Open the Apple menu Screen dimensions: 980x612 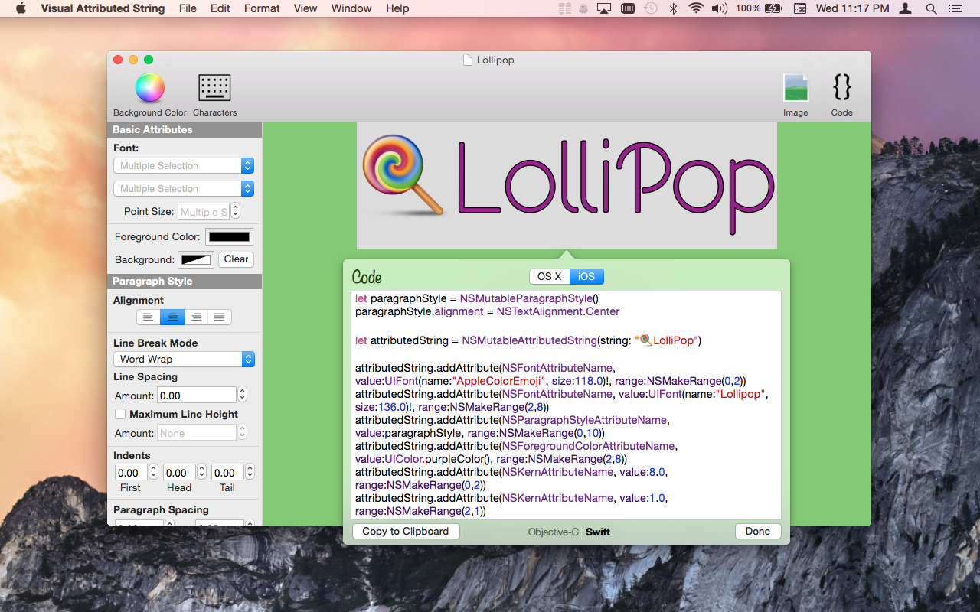(21, 8)
